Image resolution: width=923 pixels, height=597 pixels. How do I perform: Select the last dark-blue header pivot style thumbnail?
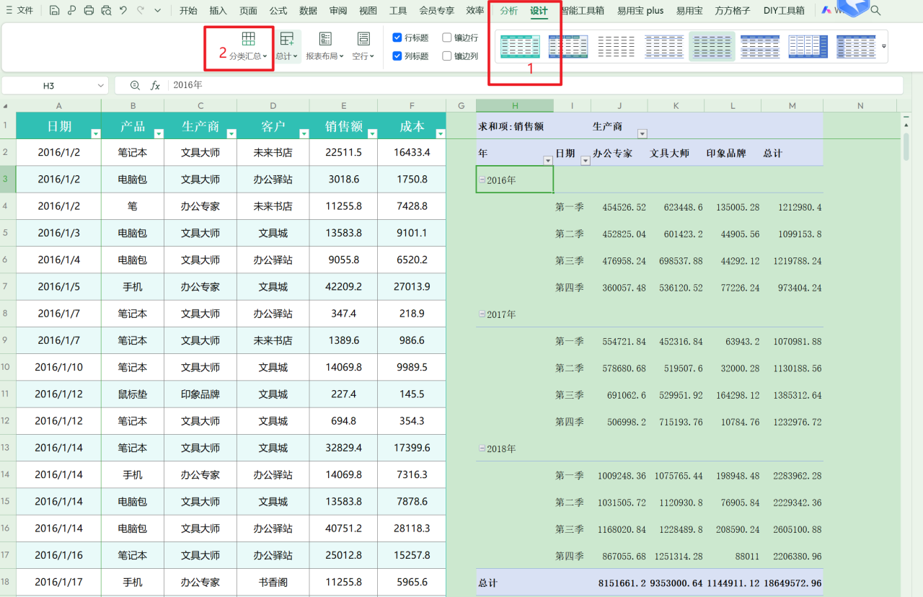pyautogui.click(x=856, y=46)
